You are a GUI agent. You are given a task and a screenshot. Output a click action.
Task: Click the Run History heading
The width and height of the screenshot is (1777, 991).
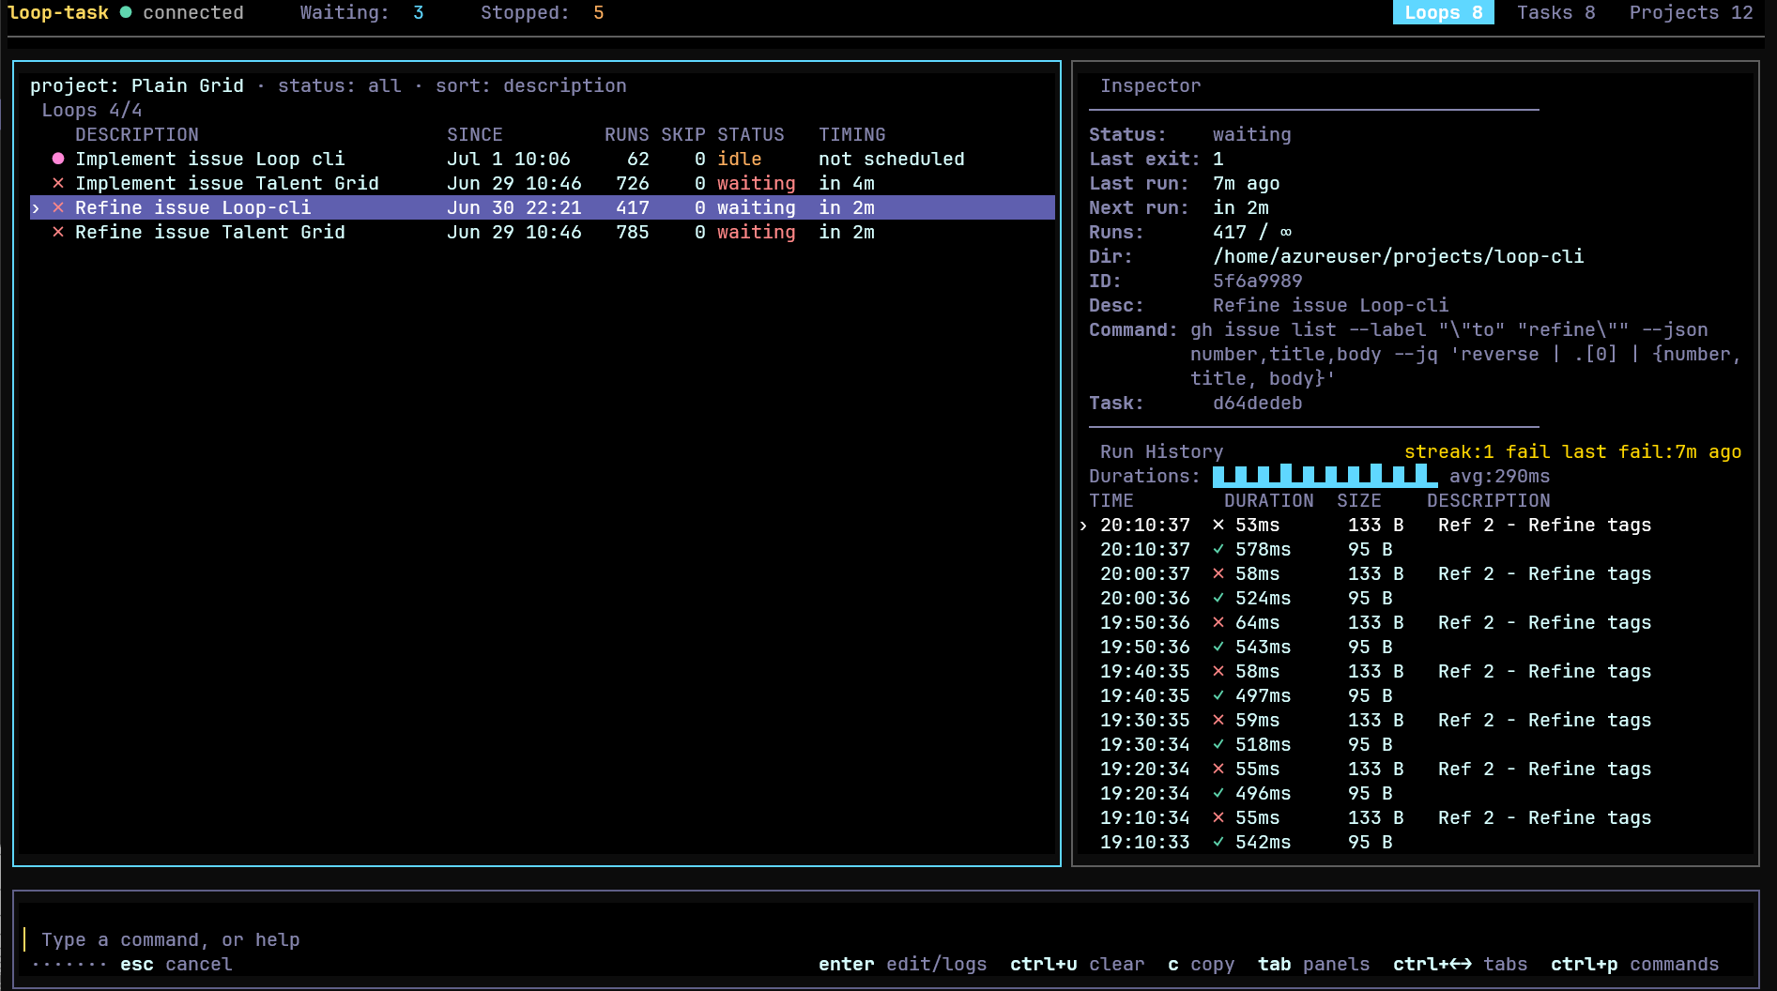click(1161, 451)
